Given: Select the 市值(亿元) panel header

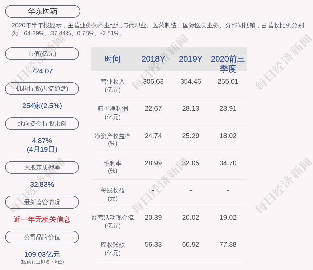Looking at the screenshot, I should pyautogui.click(x=42, y=53).
